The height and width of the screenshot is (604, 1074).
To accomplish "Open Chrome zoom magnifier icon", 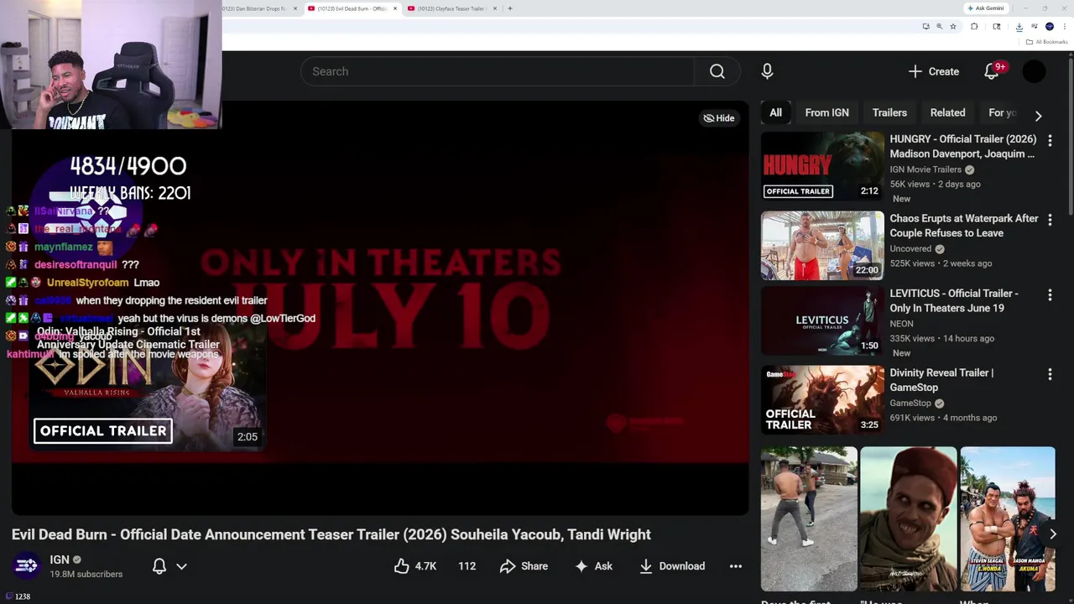I will pyautogui.click(x=940, y=26).
